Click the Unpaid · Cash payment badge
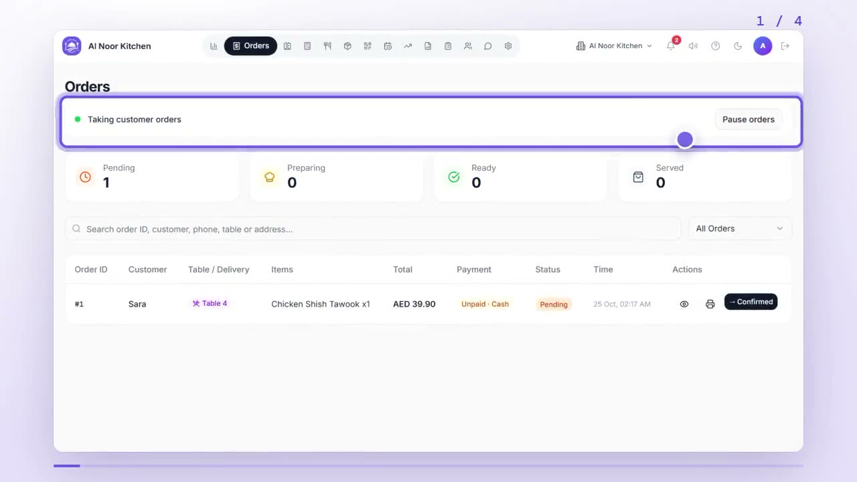The height and width of the screenshot is (482, 857). click(485, 304)
